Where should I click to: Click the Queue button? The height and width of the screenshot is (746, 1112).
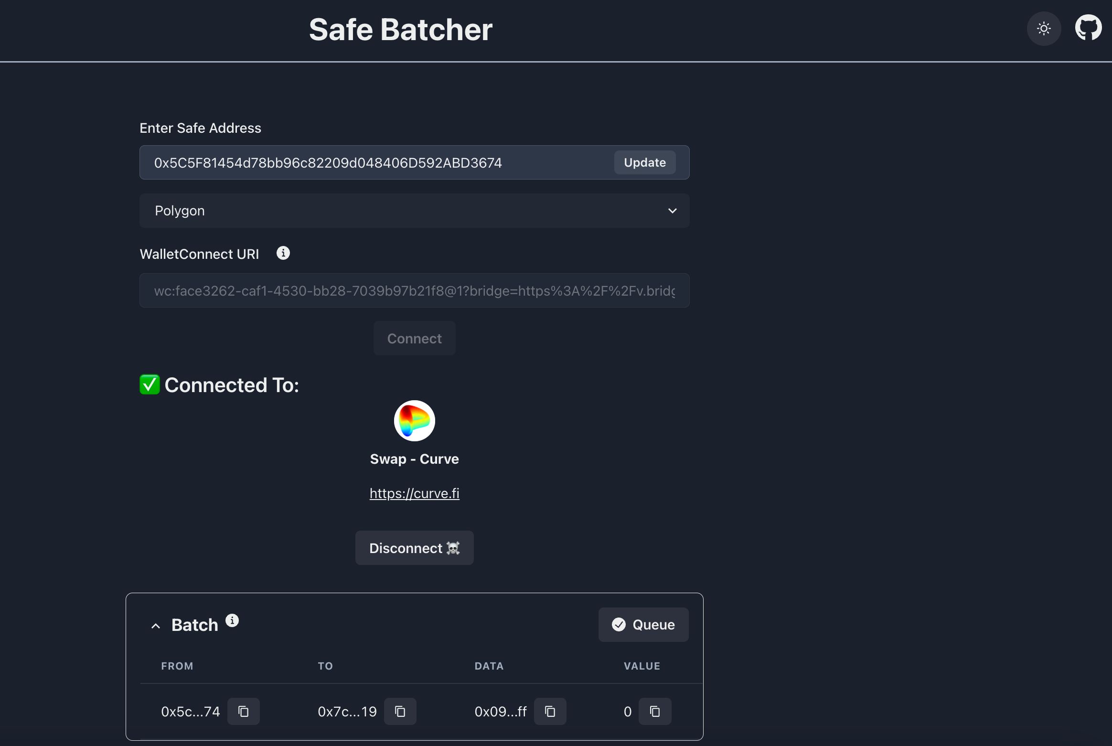[643, 625]
